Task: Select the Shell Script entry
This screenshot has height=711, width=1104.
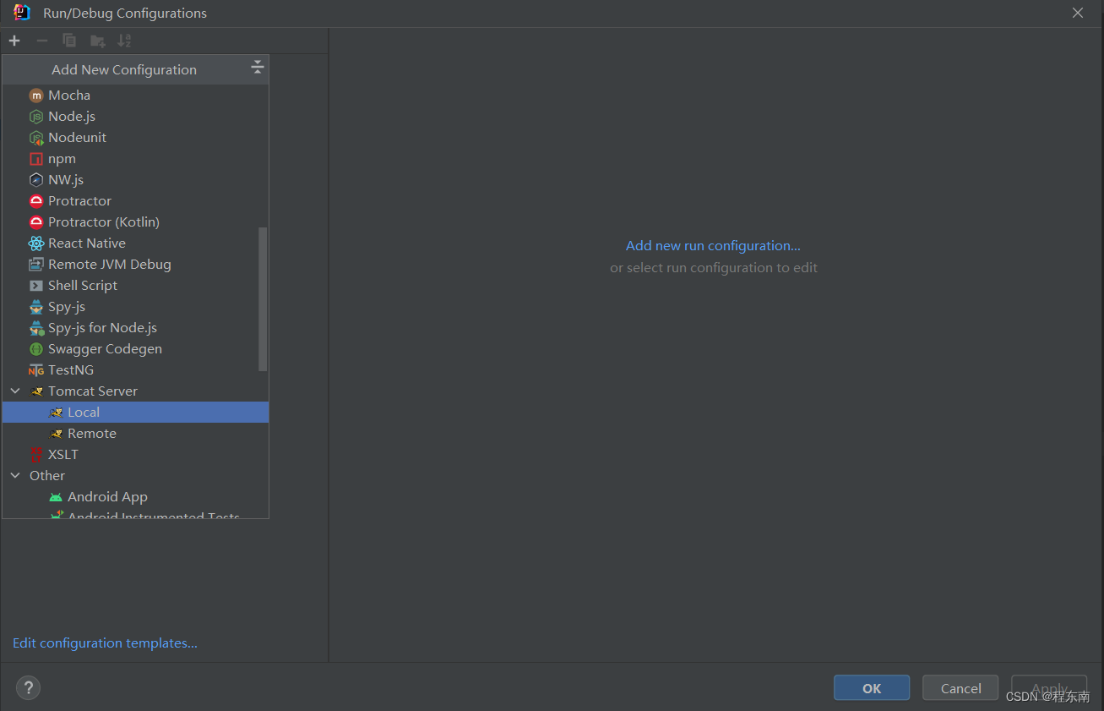Action: (135, 286)
